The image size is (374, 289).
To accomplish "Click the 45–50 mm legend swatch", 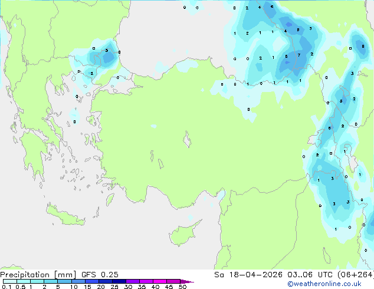I will (x=173, y=281).
